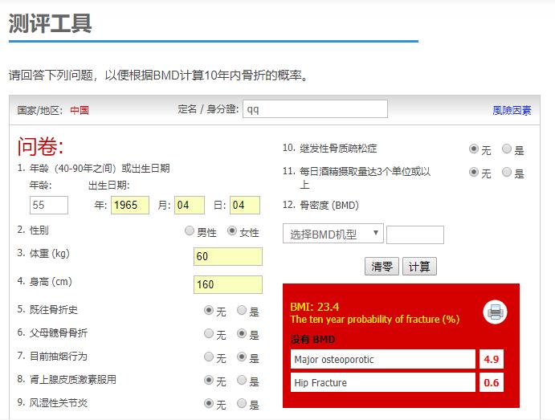The image size is (555, 420).
Task: Click the birth month field
Action: pyautogui.click(x=190, y=206)
